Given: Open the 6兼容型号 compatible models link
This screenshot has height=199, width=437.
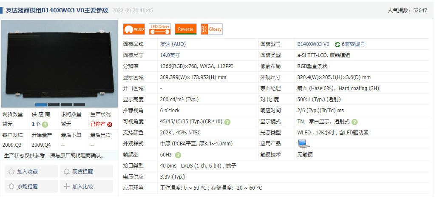Looking at the screenshot, I should [x=353, y=44].
